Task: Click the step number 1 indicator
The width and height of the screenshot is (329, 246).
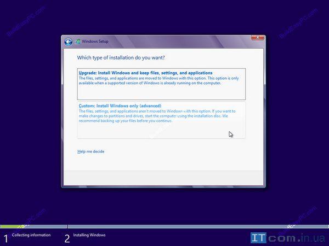Action: point(6,238)
